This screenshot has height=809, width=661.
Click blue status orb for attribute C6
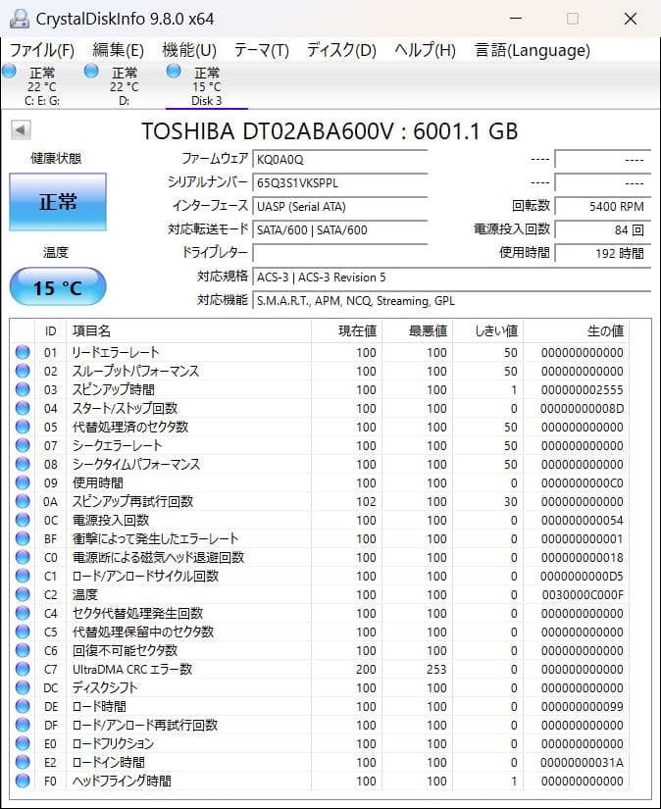(x=23, y=649)
